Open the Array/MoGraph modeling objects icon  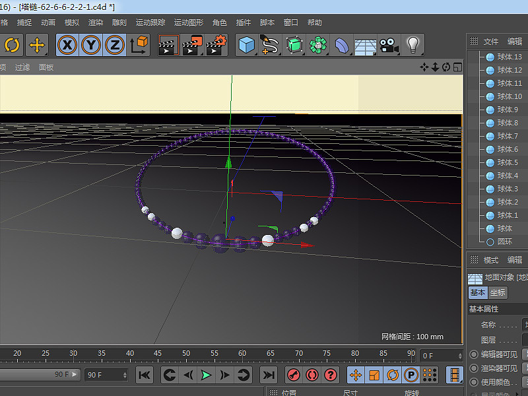tap(318, 45)
